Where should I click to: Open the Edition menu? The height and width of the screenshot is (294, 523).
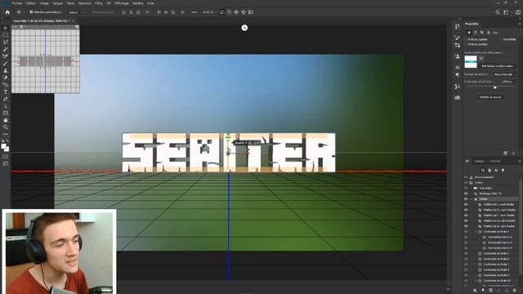31,3
